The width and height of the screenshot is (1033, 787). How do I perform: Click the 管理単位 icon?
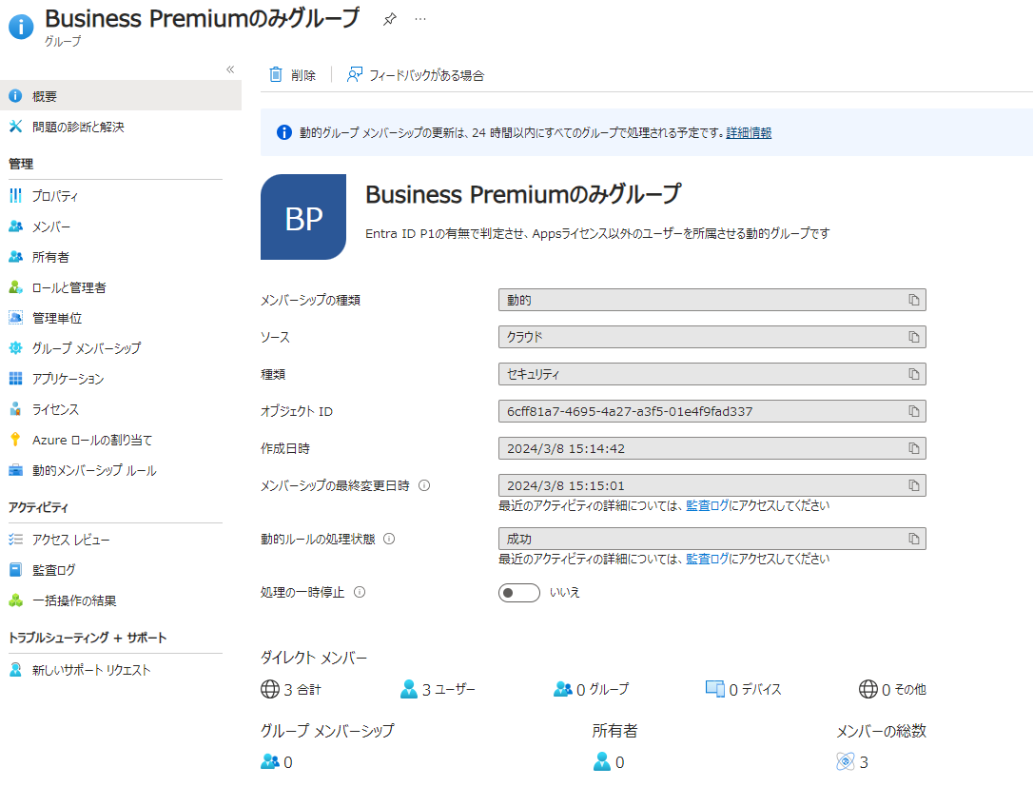(x=16, y=318)
